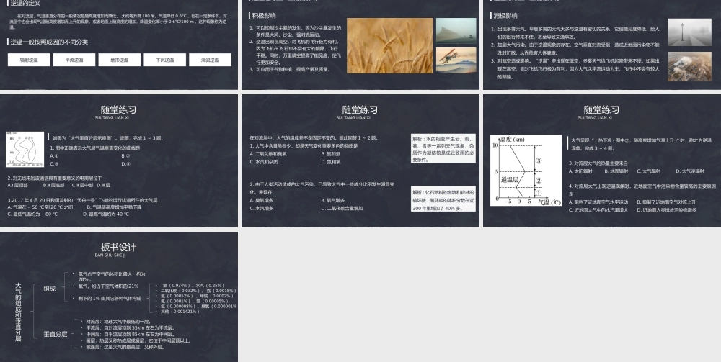The width and height of the screenshot is (721, 362).
Task: Click the 积极影响 heading
Action: (264, 16)
